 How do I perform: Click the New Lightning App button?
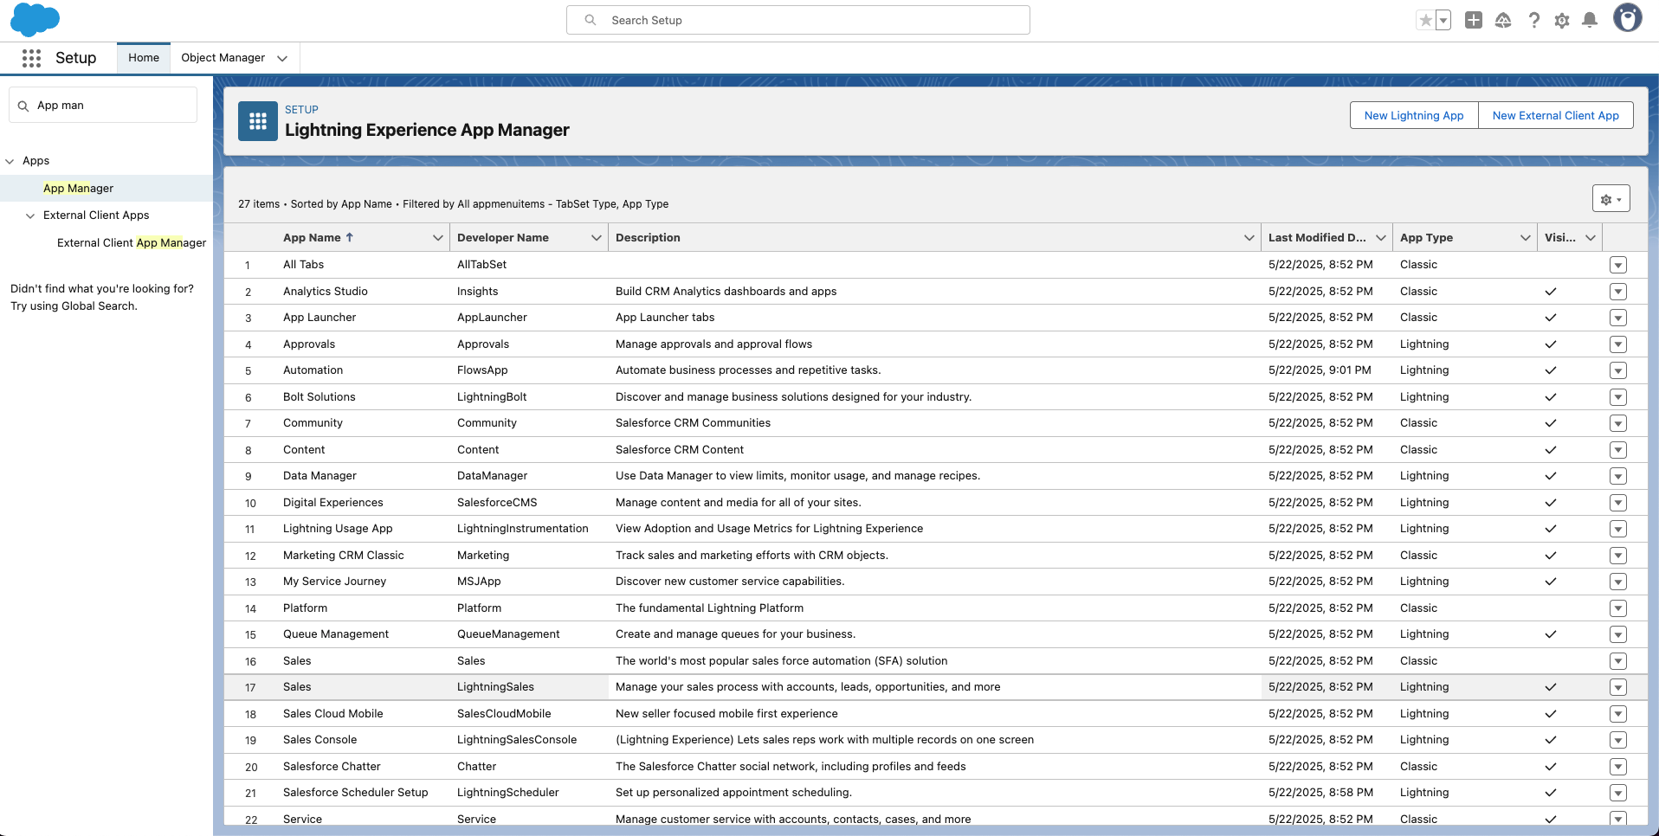point(1412,115)
